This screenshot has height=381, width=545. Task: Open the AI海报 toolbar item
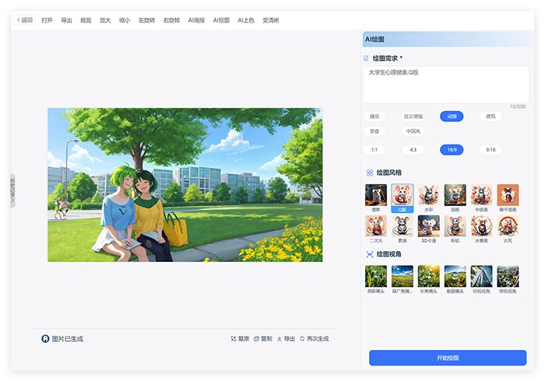196,20
